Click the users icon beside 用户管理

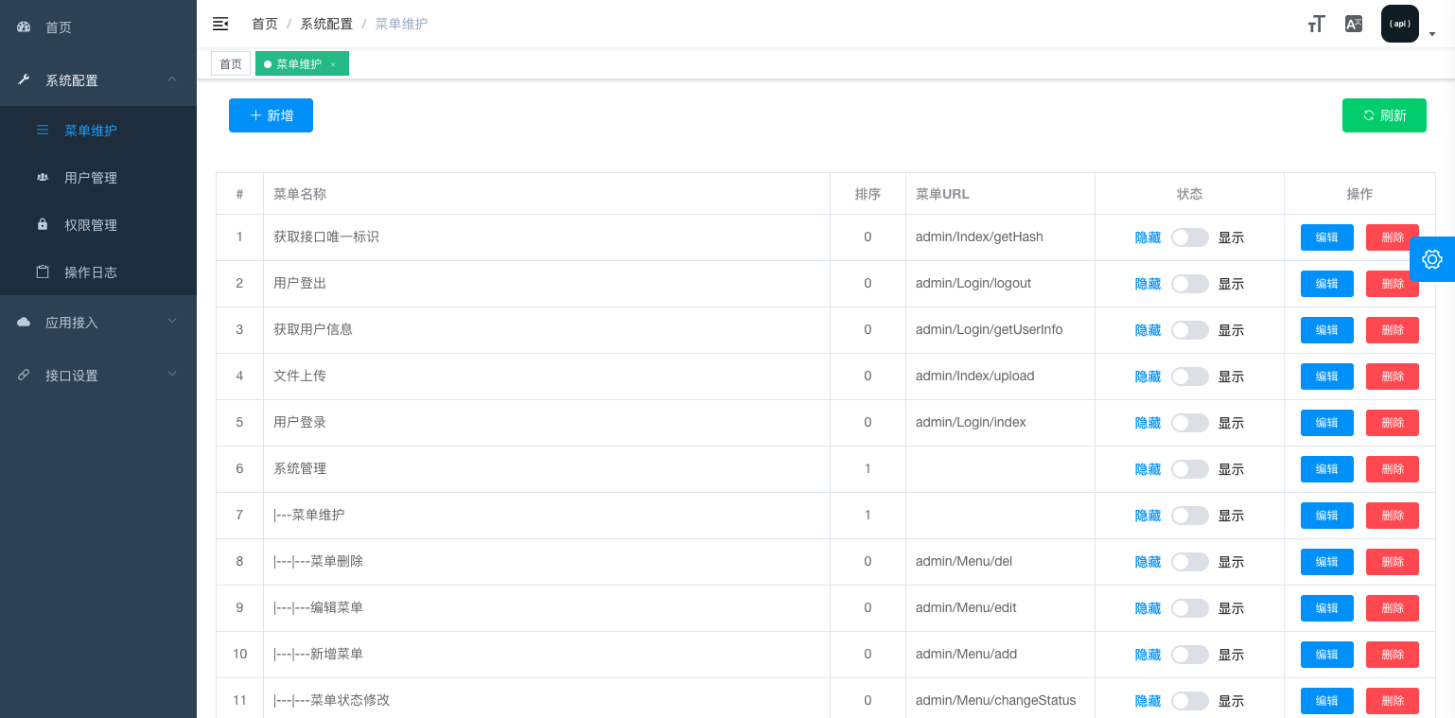coord(43,178)
